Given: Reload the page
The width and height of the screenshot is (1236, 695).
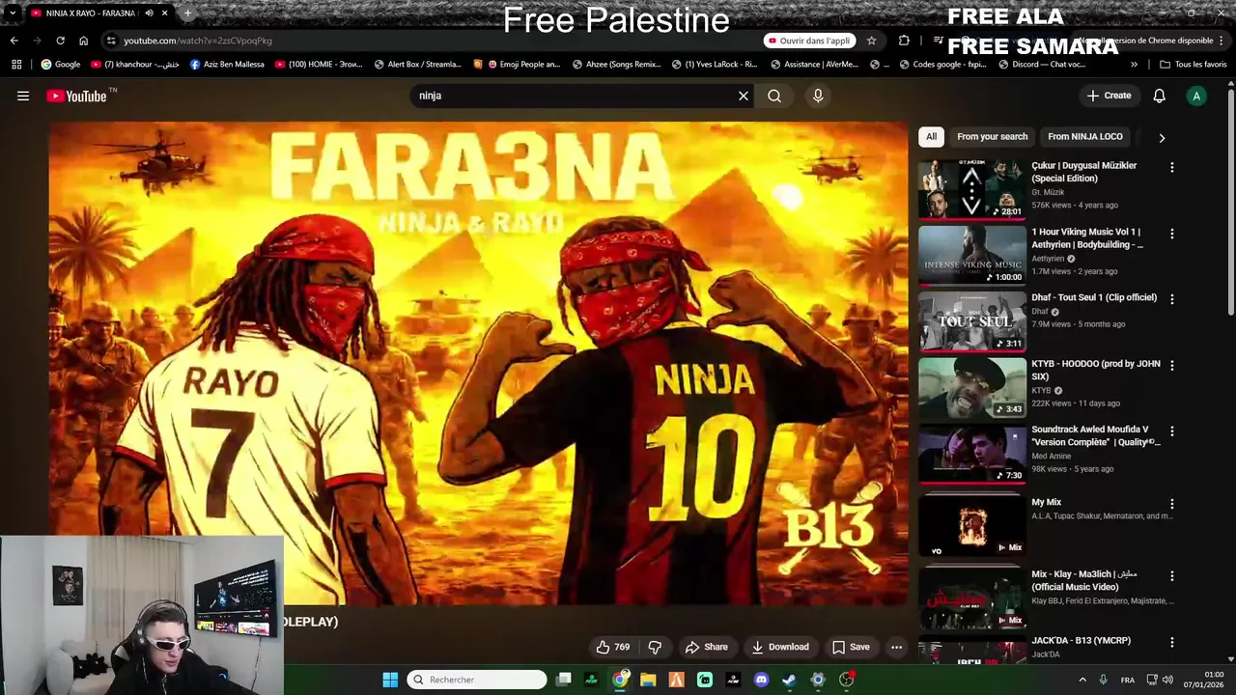Looking at the screenshot, I should pyautogui.click(x=60, y=41).
